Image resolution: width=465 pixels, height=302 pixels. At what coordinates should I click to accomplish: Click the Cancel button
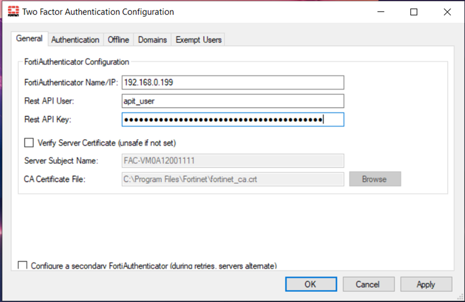point(368,284)
